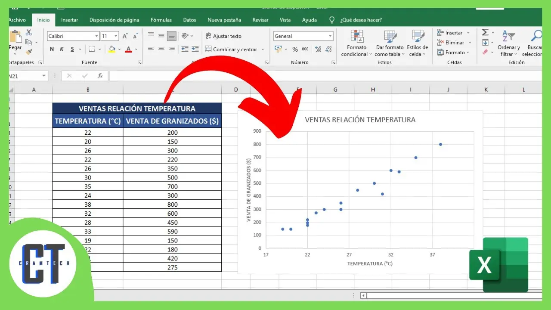Click the ¿Qué desea hacer? search box
Image resolution: width=551 pixels, height=310 pixels.
tap(361, 20)
